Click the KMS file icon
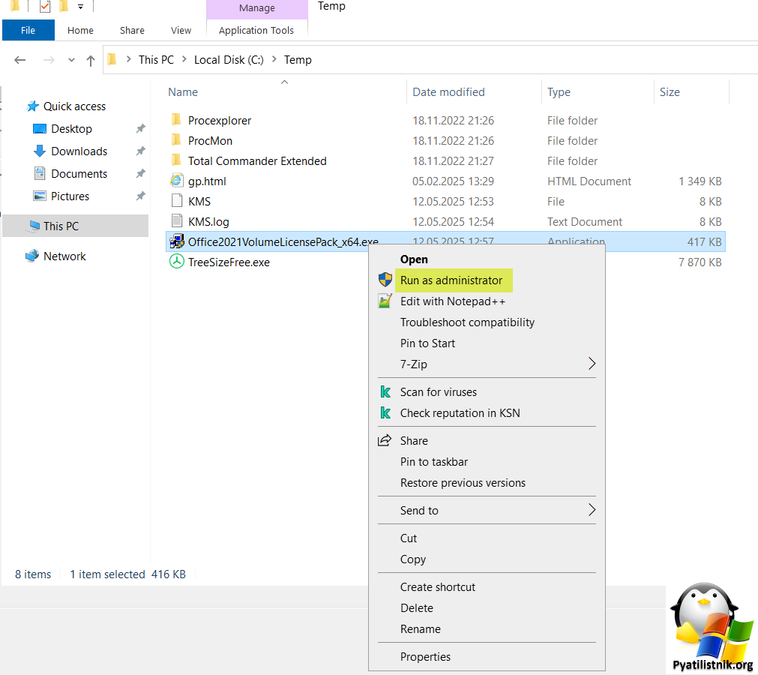The height and width of the screenshot is (675, 758). 177,201
